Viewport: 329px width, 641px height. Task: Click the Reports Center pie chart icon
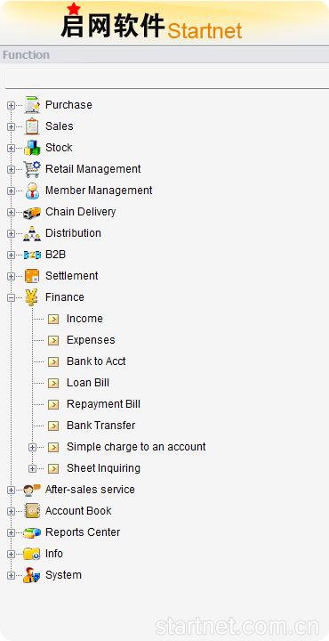32,532
